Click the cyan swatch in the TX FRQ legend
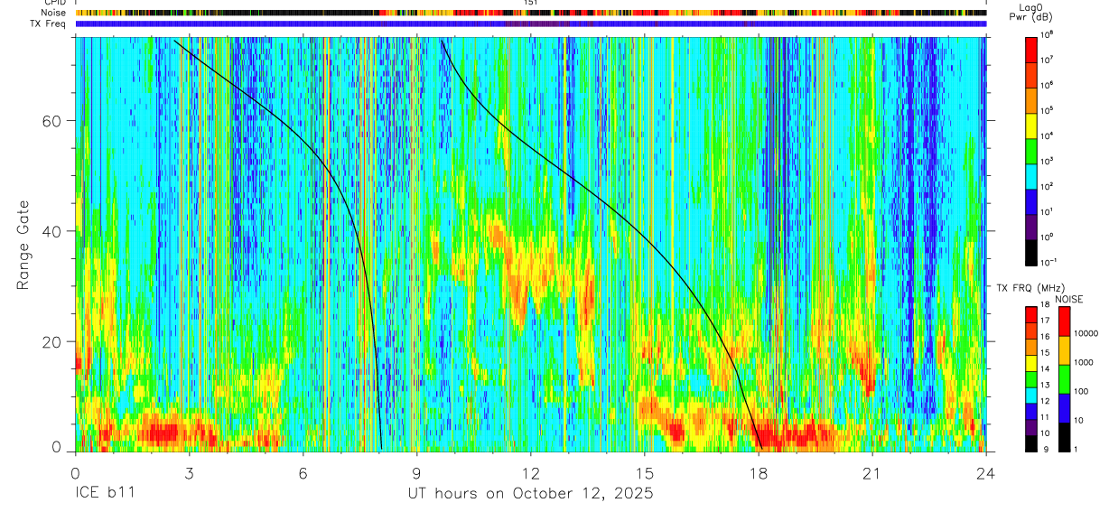Image resolution: width=1109 pixels, height=512 pixels. coord(1031,396)
